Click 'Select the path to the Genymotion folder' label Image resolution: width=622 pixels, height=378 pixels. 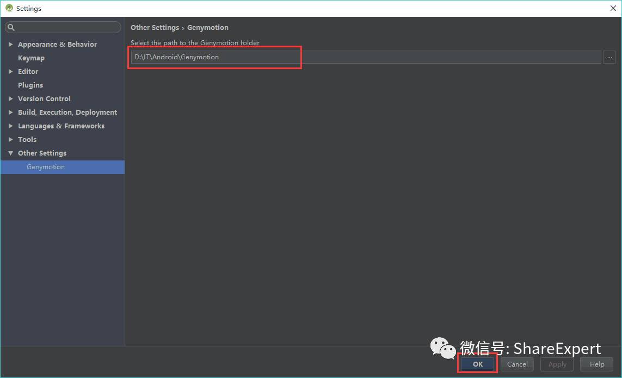coord(195,42)
